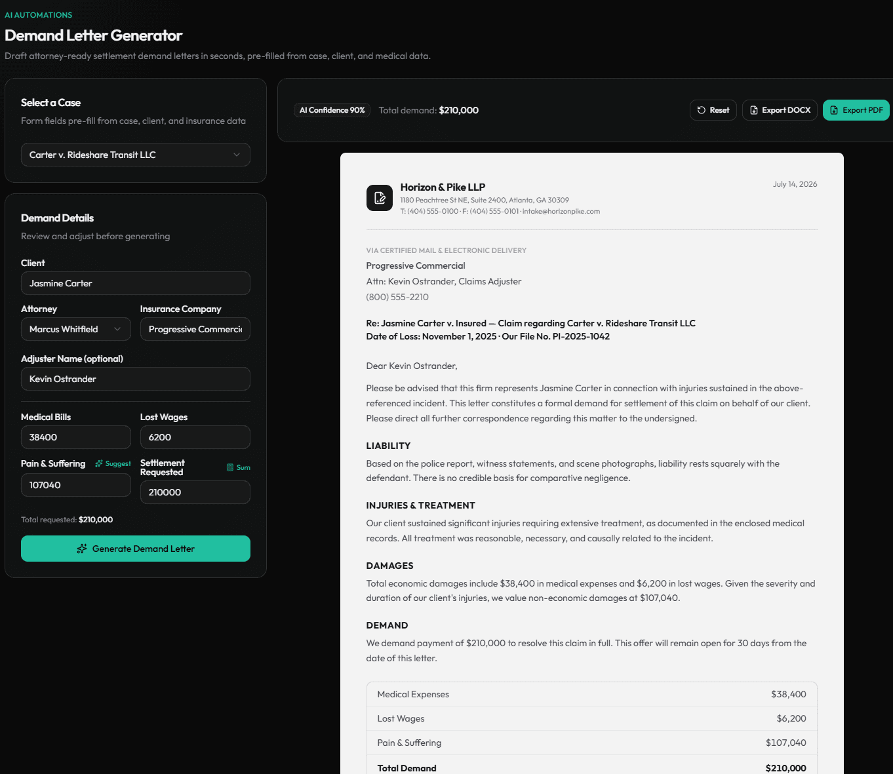This screenshot has height=774, width=893.
Task: Click the Total Demand $210,000 table row
Action: click(592, 765)
